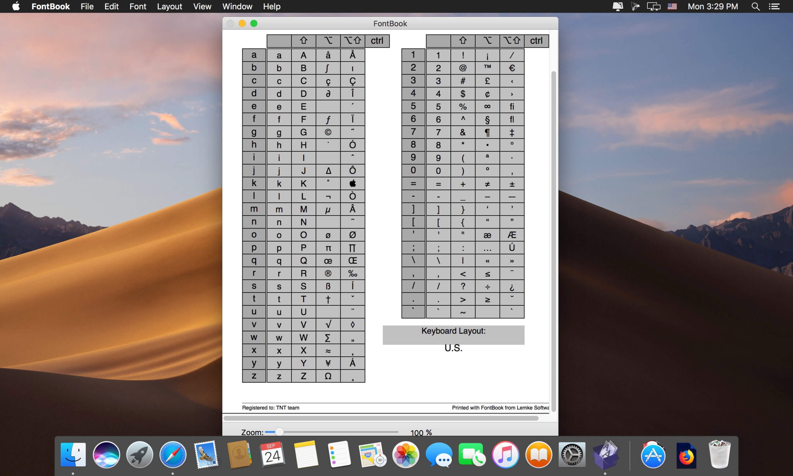Click the Keyboard Layout label
793x476 pixels.
click(x=453, y=331)
